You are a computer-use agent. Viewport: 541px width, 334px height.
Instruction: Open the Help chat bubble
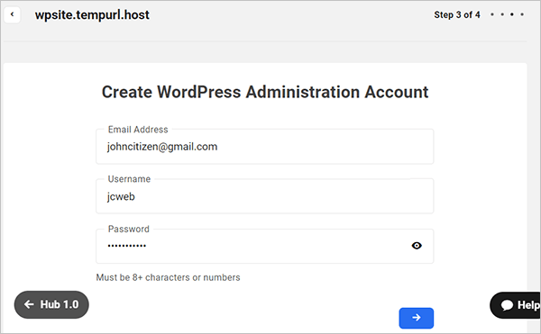click(x=515, y=305)
